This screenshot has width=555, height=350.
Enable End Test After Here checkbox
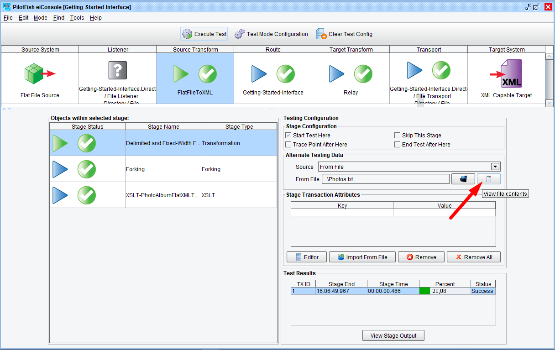pos(397,145)
